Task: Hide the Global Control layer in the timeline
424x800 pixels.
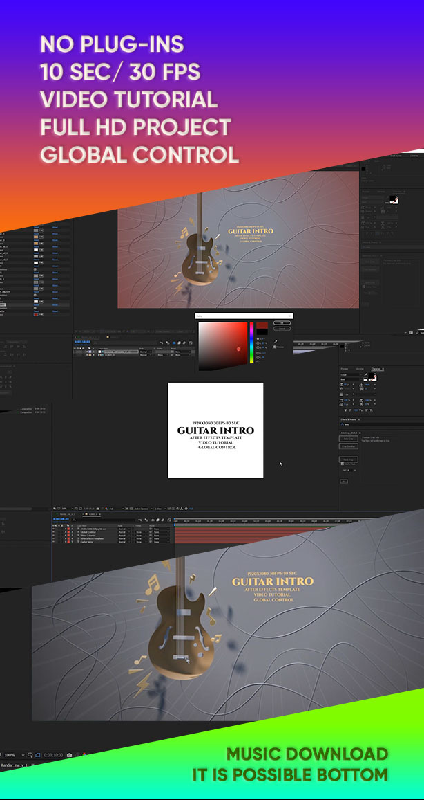Action: point(54,531)
